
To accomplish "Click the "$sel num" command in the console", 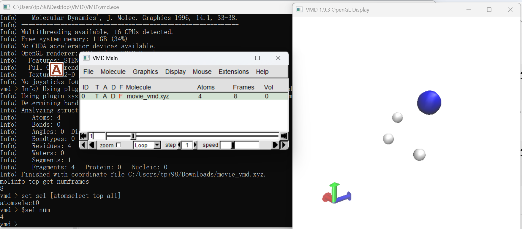I will click(36, 210).
